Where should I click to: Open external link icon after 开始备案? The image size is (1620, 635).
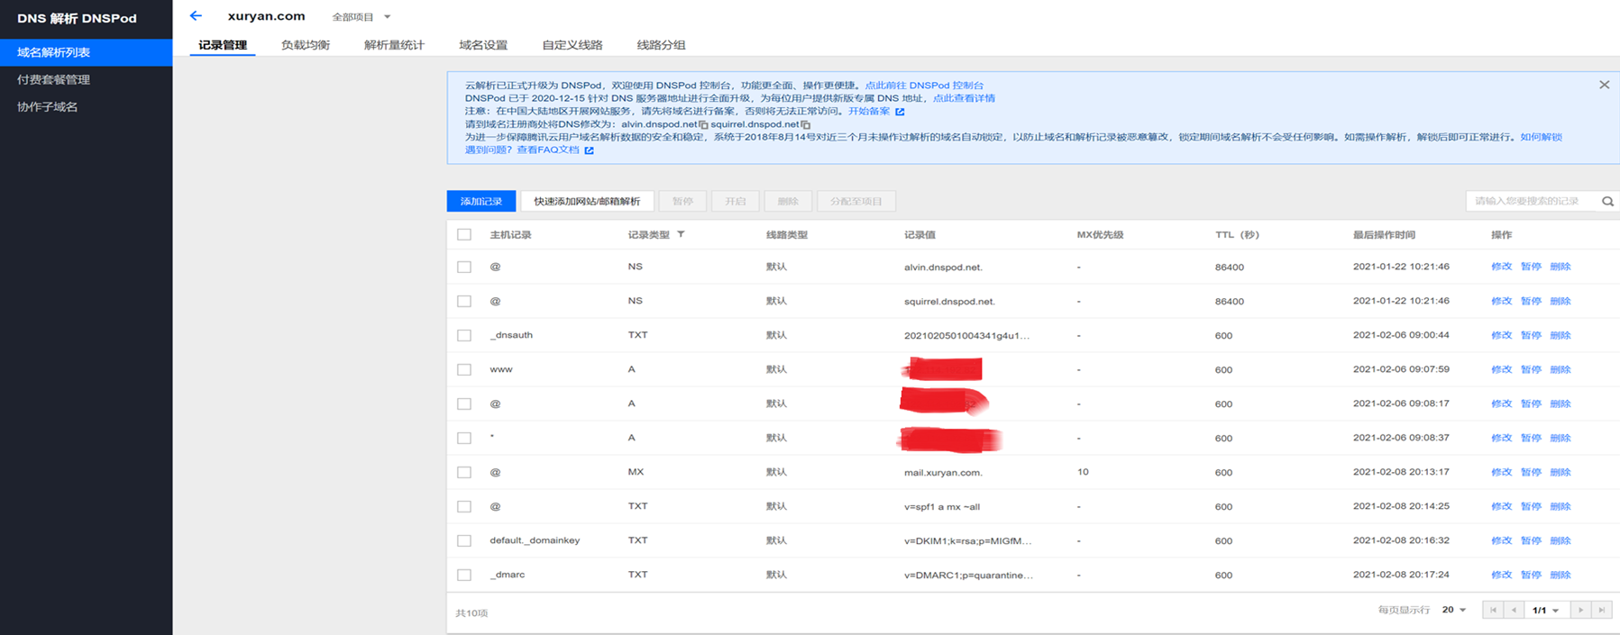click(900, 112)
